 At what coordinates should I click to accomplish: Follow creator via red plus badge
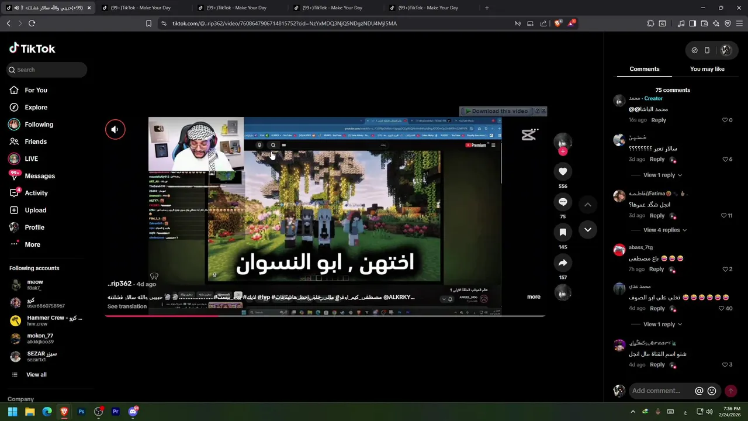563,151
